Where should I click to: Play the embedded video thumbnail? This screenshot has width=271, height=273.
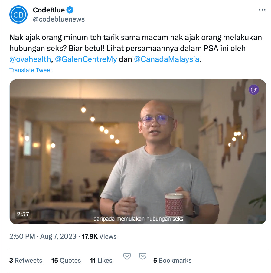(x=138, y=152)
